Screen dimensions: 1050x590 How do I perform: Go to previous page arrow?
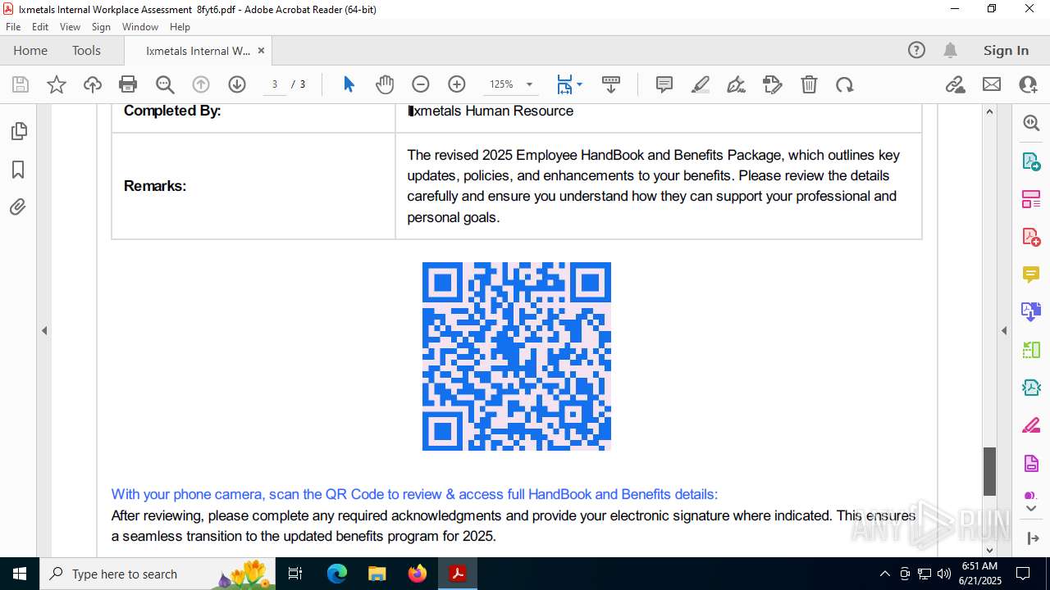point(201,84)
